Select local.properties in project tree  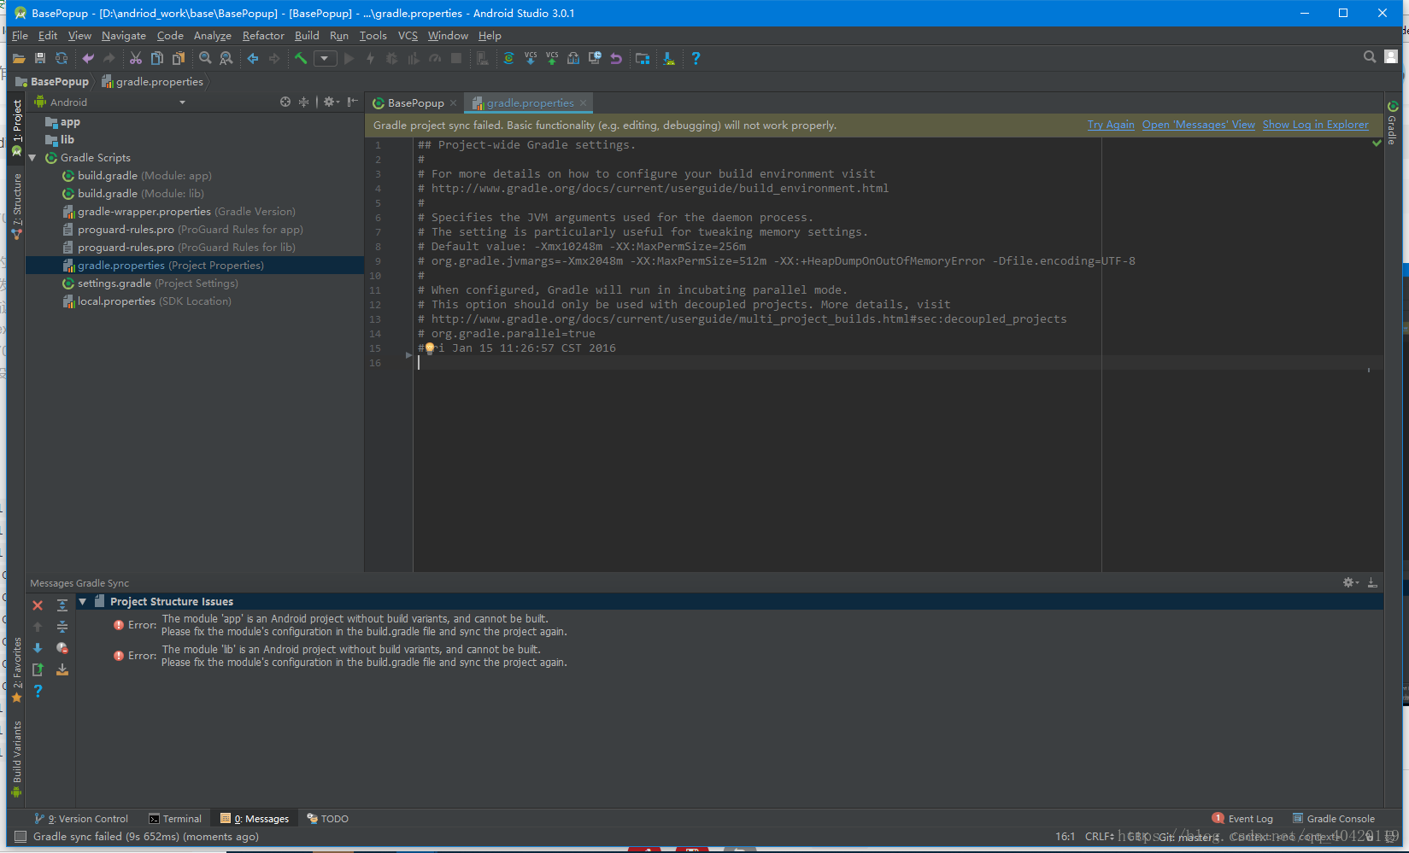196,301
